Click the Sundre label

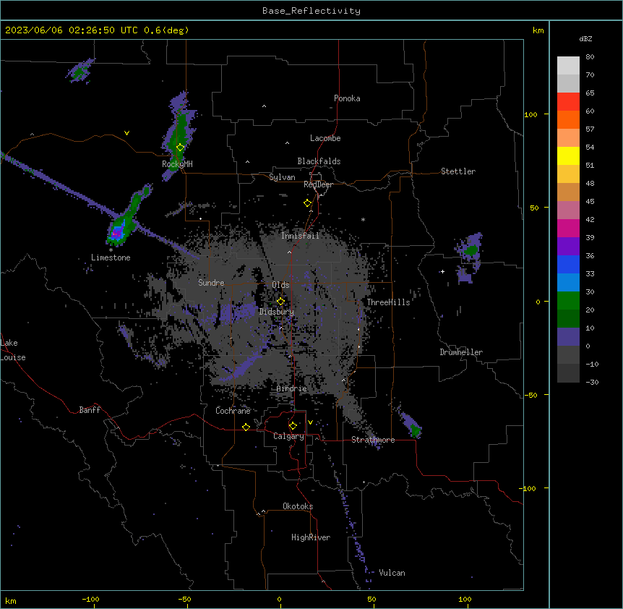pyautogui.click(x=211, y=283)
